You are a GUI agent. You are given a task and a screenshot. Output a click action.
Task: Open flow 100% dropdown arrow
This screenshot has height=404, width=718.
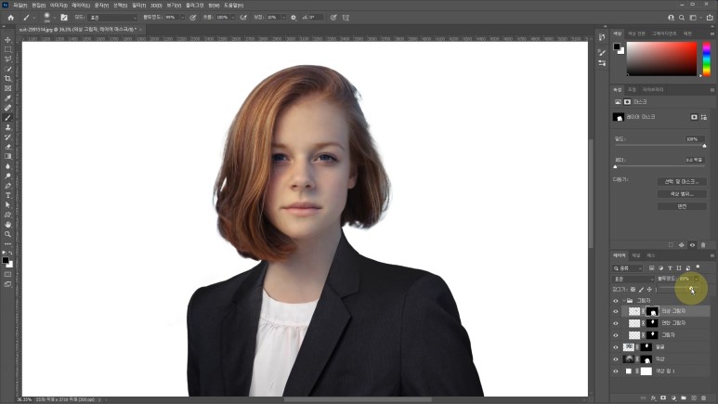point(233,18)
